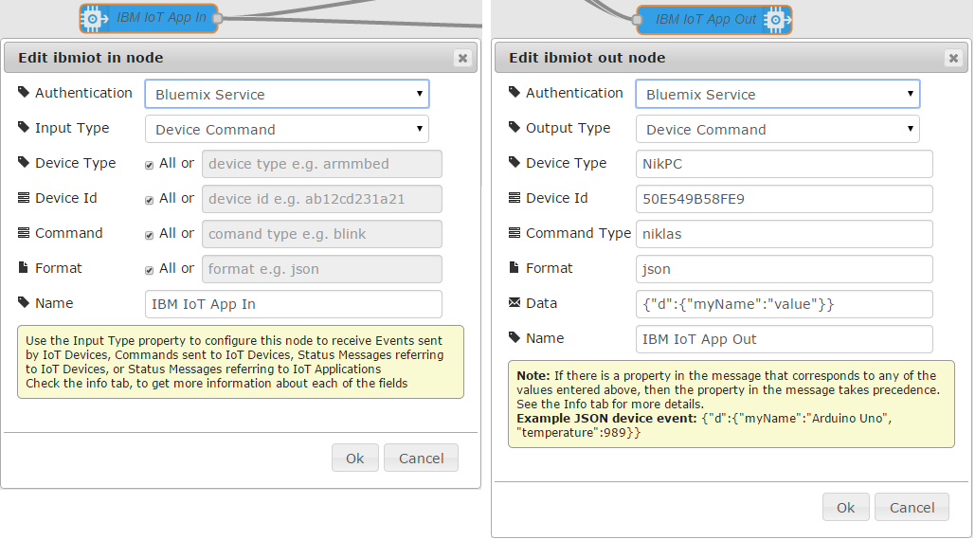Click the 'Edit ibmiot out node' title text

pyautogui.click(x=587, y=58)
